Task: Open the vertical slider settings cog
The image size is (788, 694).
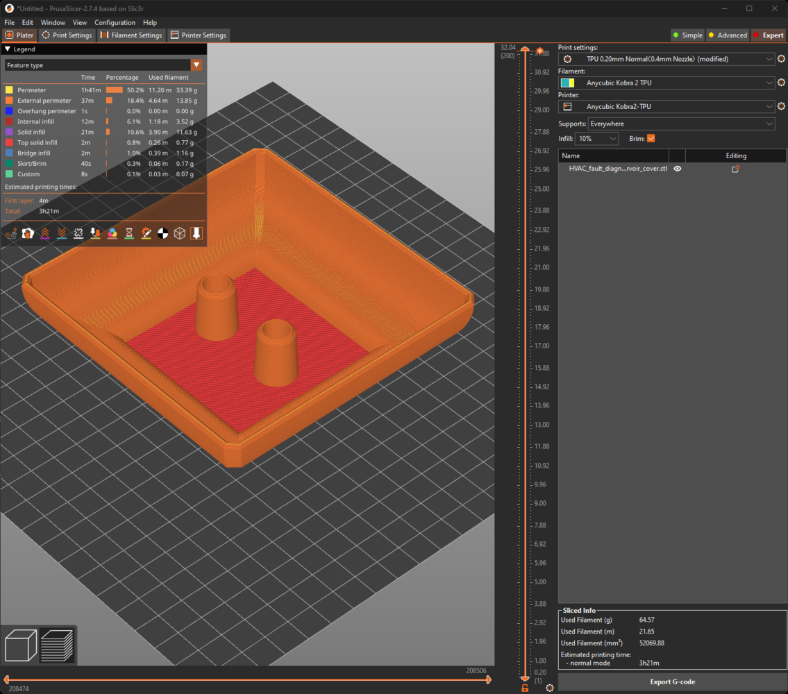Action: tap(550, 688)
